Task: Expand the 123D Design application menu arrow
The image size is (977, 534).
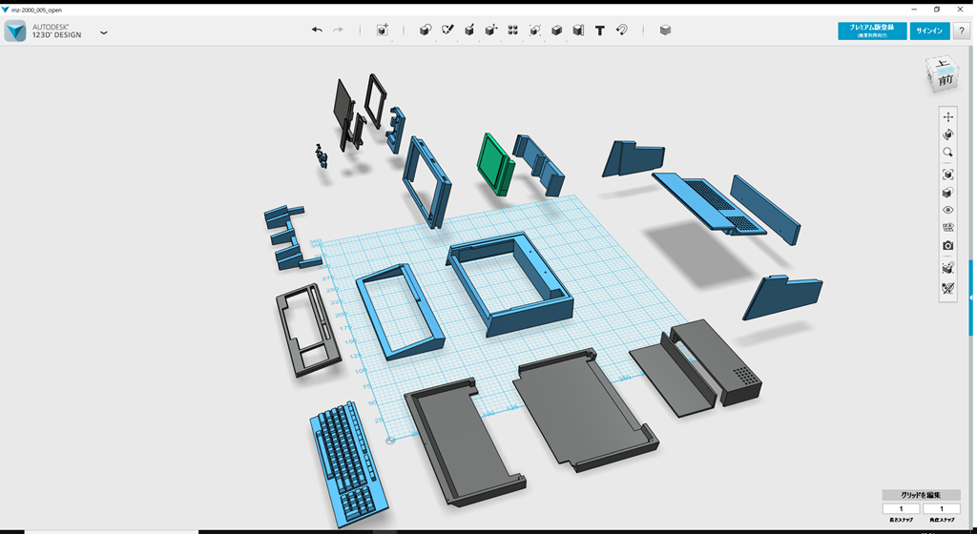Action: coord(104,32)
